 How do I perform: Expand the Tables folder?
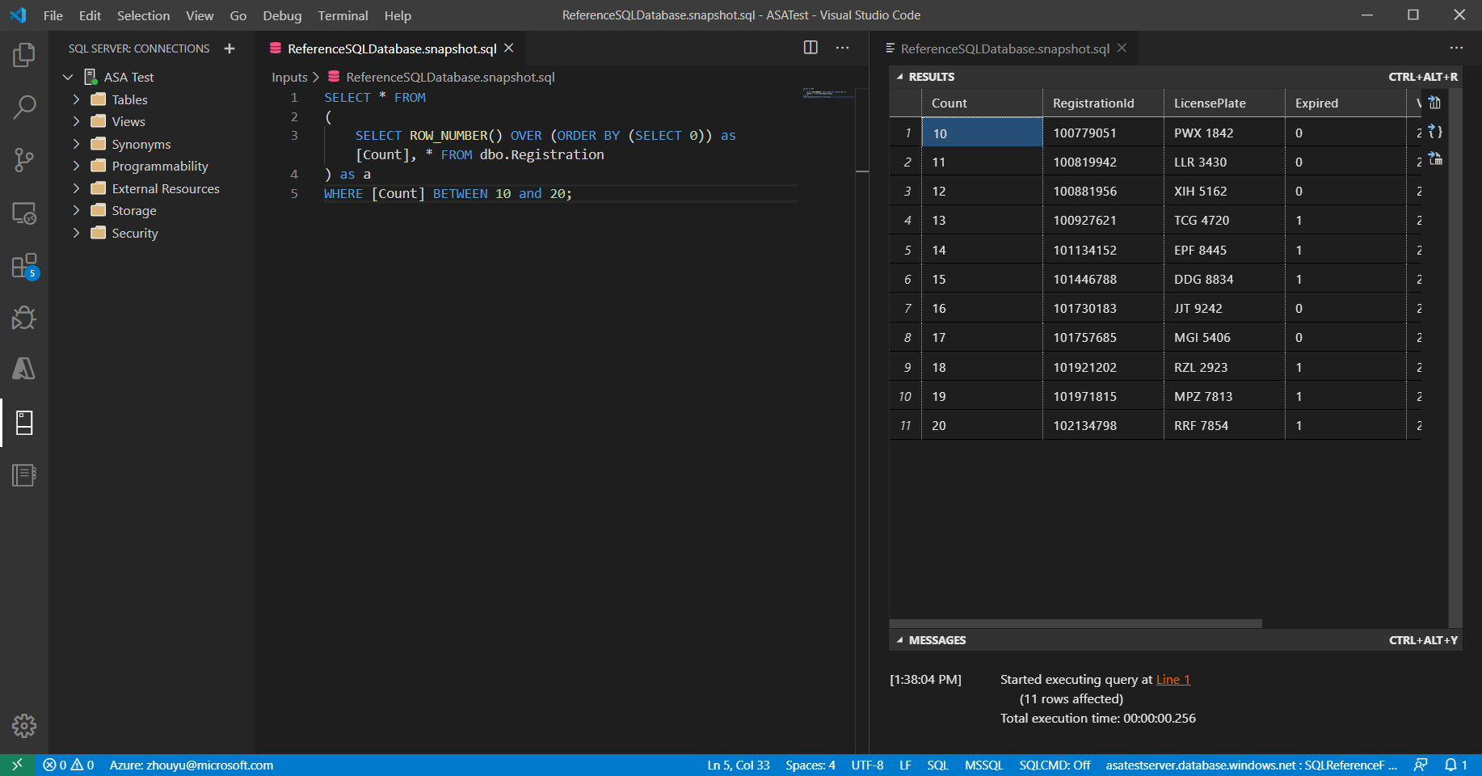(x=77, y=99)
